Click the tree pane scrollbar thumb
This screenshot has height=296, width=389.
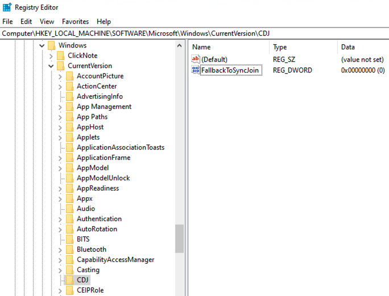pyautogui.click(x=179, y=239)
